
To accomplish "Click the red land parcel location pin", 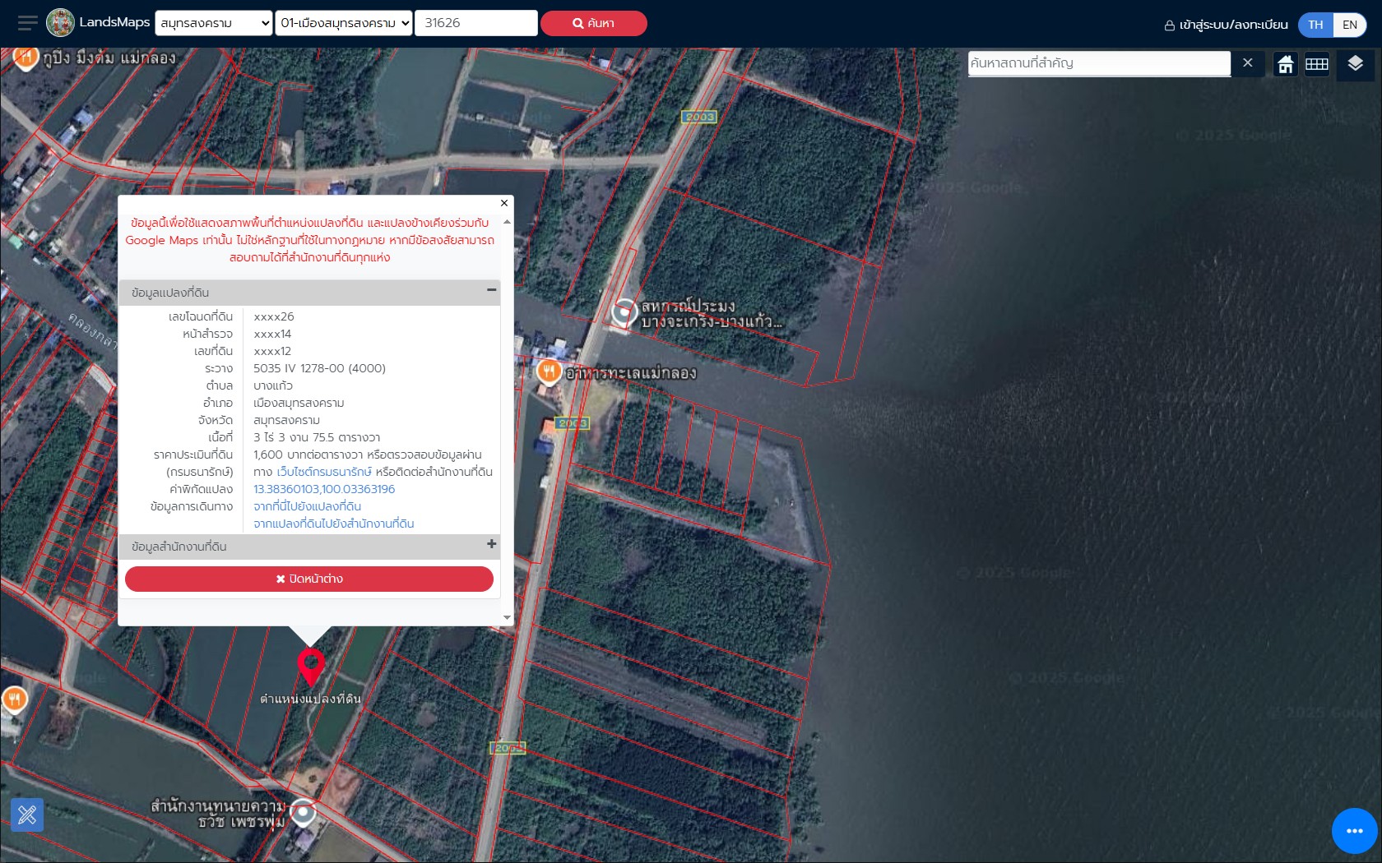I will coord(311,665).
